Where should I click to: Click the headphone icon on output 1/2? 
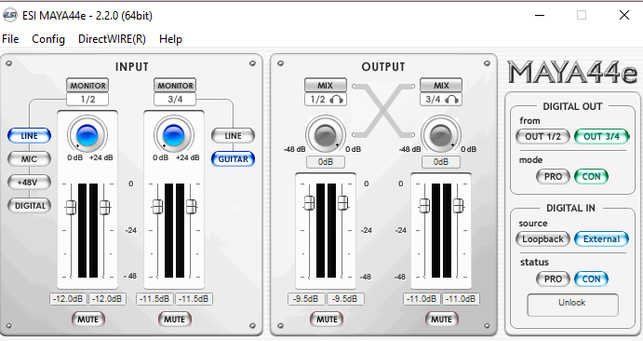click(336, 100)
